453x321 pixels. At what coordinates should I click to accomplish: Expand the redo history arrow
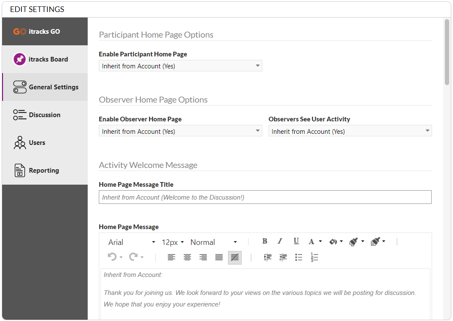pos(142,257)
